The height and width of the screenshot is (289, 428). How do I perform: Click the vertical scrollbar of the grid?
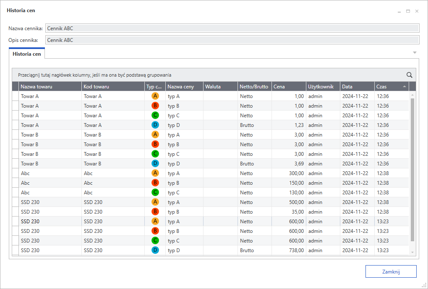coord(412,168)
